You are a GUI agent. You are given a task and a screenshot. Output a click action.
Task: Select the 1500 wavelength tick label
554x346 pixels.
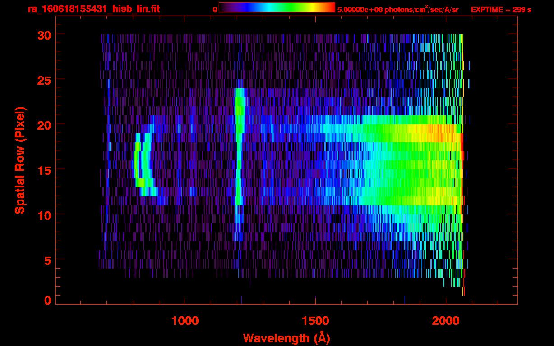click(315, 321)
